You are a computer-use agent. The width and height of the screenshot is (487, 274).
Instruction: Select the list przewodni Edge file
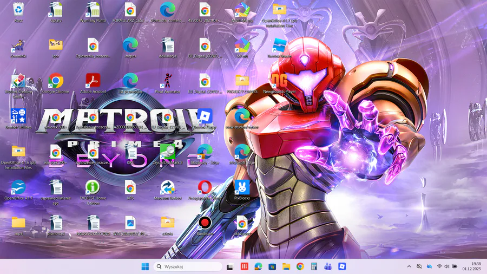(x=130, y=81)
